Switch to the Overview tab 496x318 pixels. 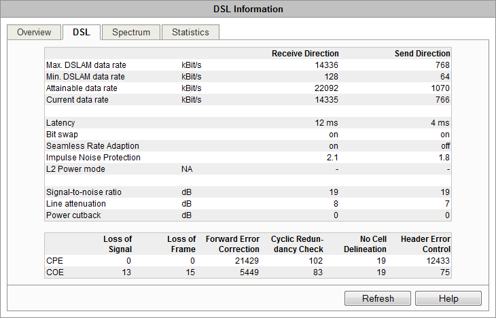click(x=34, y=32)
